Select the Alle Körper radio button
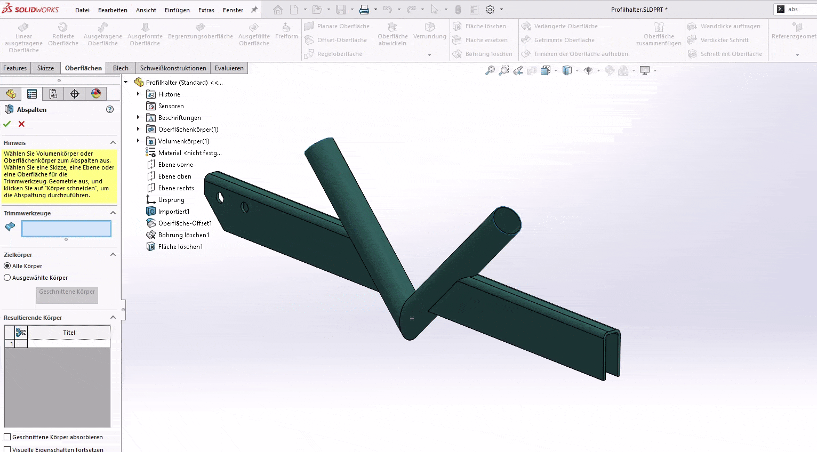This screenshot has height=452, width=817. click(x=7, y=266)
